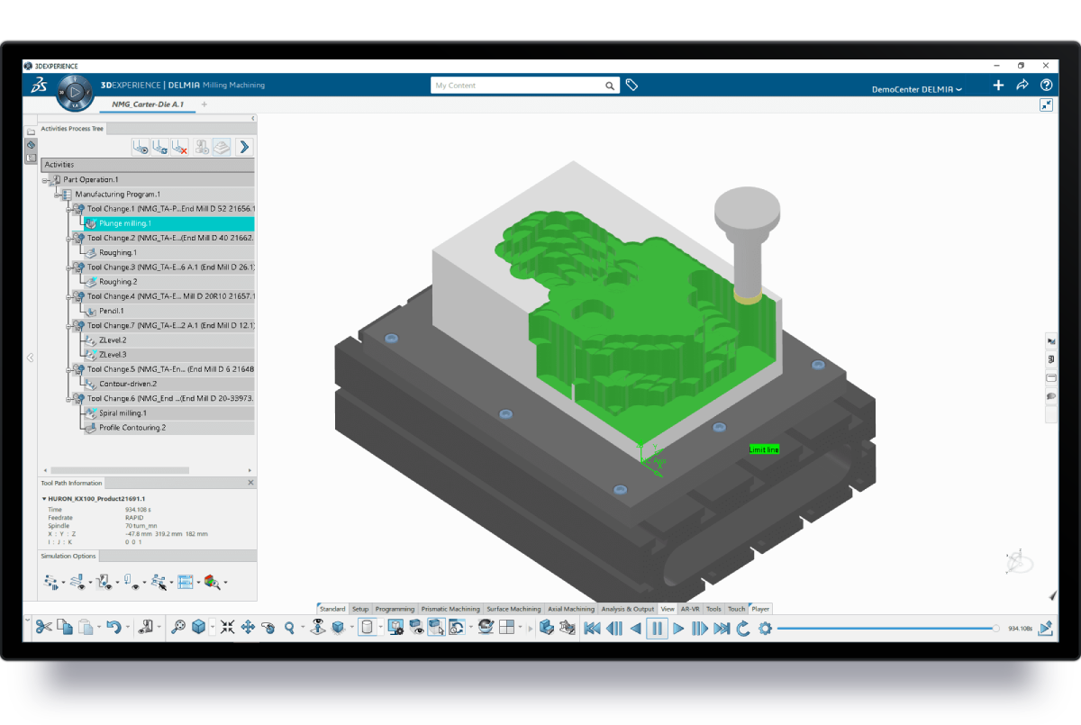Click first tool path replay icon in tree toolbar
Image resolution: width=1081 pixels, height=725 pixels.
(141, 147)
